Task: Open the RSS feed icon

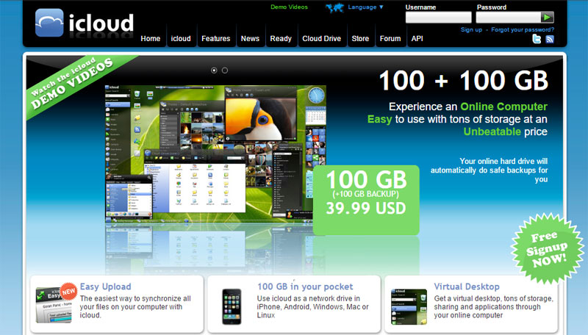Action: point(550,39)
